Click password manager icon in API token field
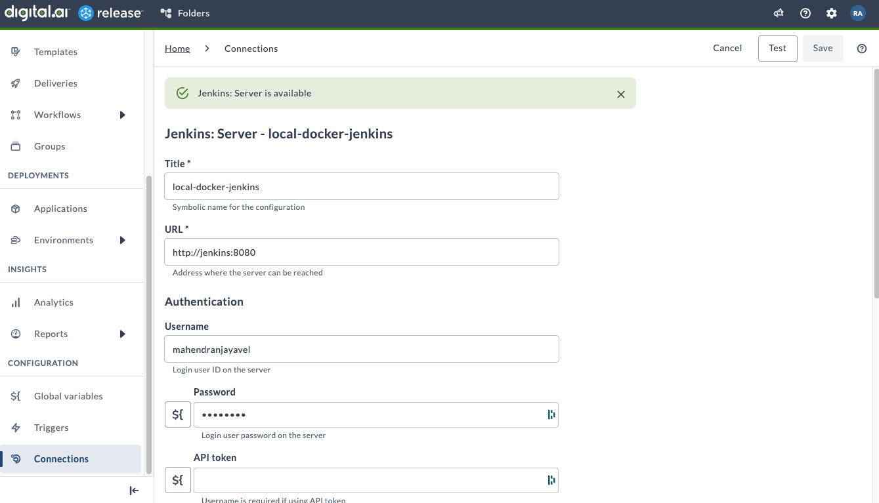879x503 pixels. pos(551,480)
